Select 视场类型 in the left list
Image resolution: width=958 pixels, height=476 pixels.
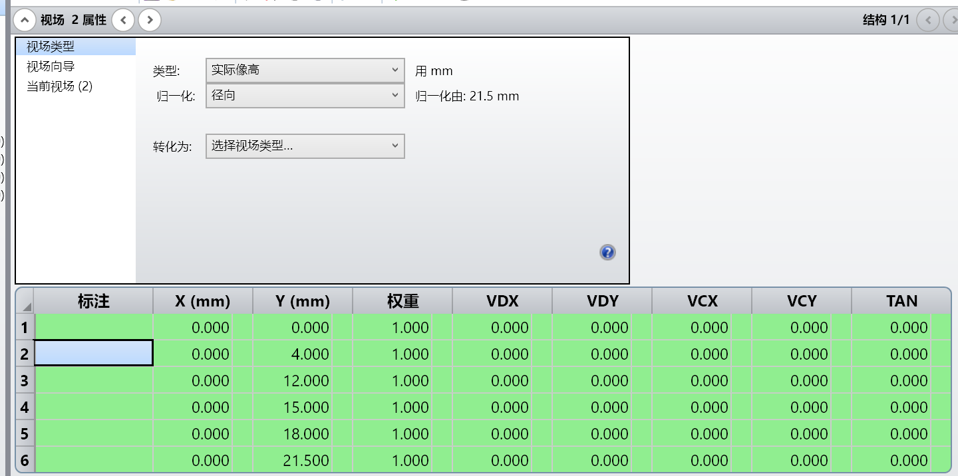click(x=51, y=47)
